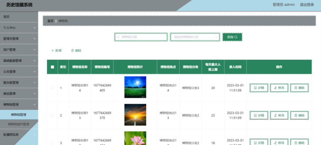Click the 索引 column header
Image resolution: width=321 pixels, height=145 pixels.
click(x=63, y=67)
